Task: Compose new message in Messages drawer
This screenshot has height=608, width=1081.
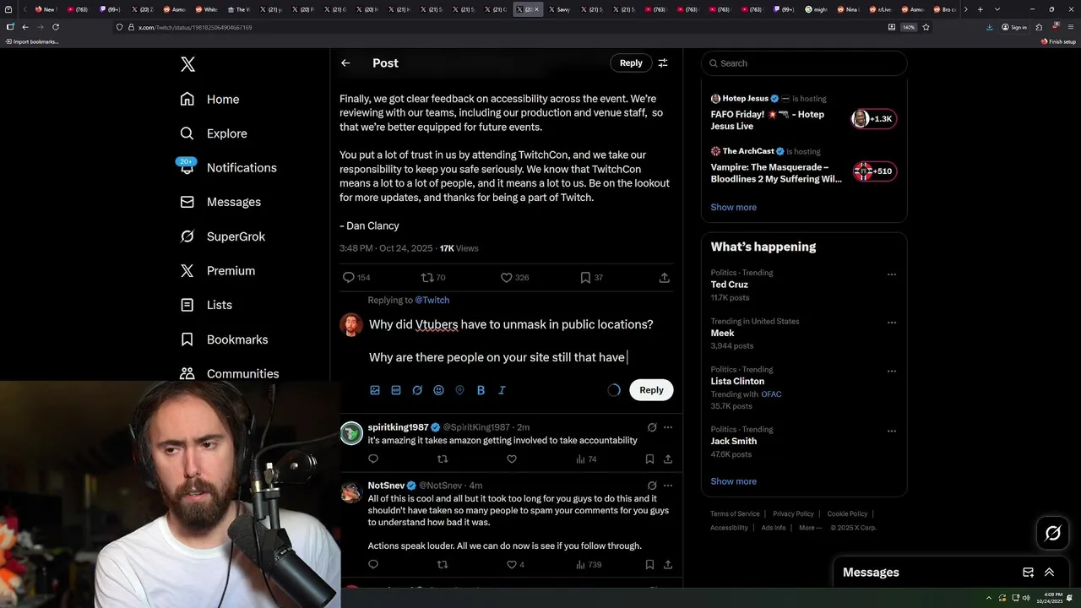Action: pos(1028,573)
